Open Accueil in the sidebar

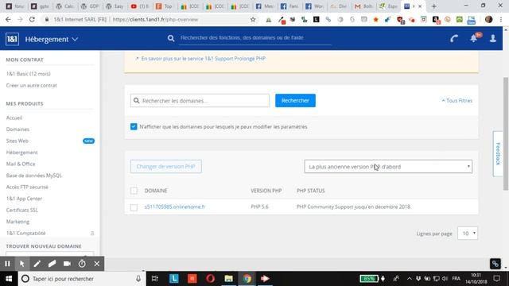click(14, 118)
